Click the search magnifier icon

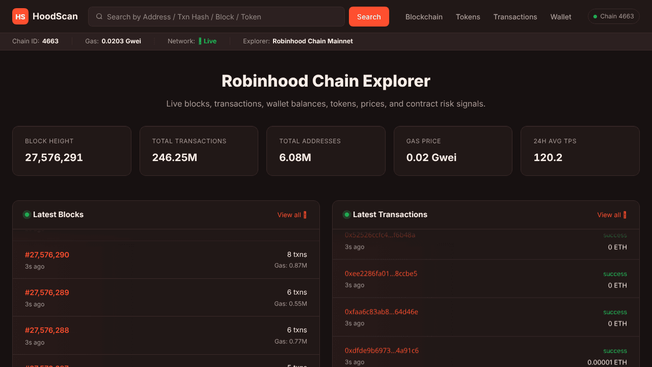(99, 16)
